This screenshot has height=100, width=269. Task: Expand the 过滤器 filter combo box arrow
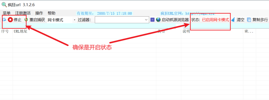[146, 20]
